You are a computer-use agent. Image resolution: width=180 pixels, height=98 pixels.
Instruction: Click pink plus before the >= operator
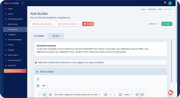click(x=106, y=94)
